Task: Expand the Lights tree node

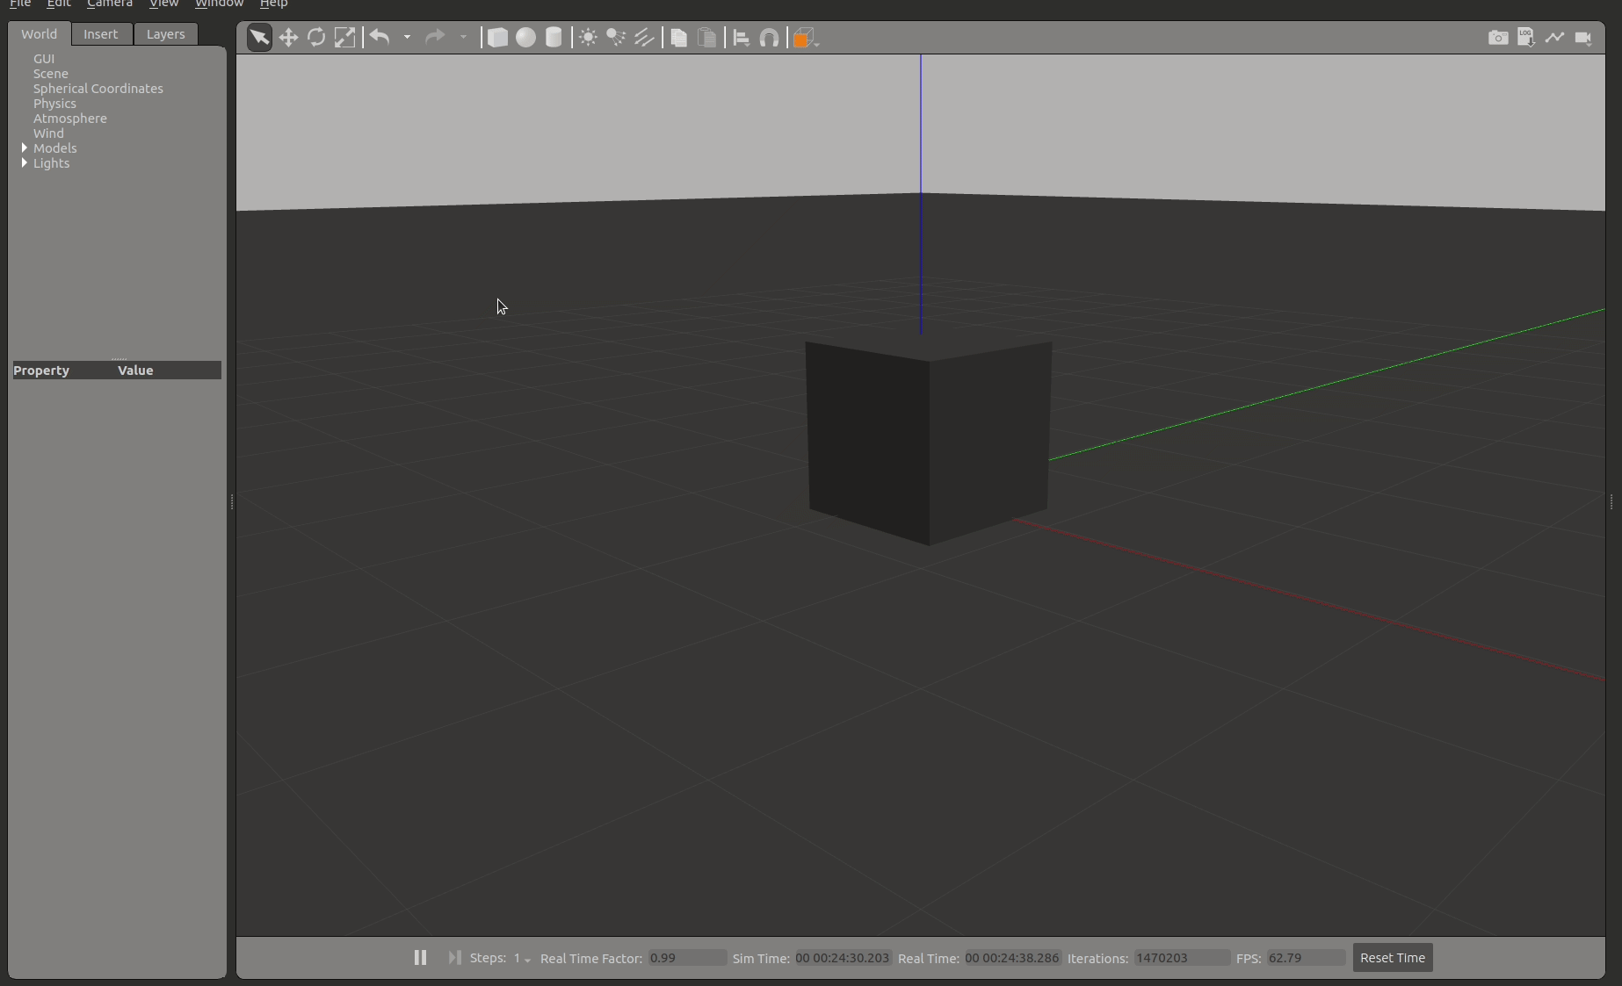Action: [x=25, y=162]
